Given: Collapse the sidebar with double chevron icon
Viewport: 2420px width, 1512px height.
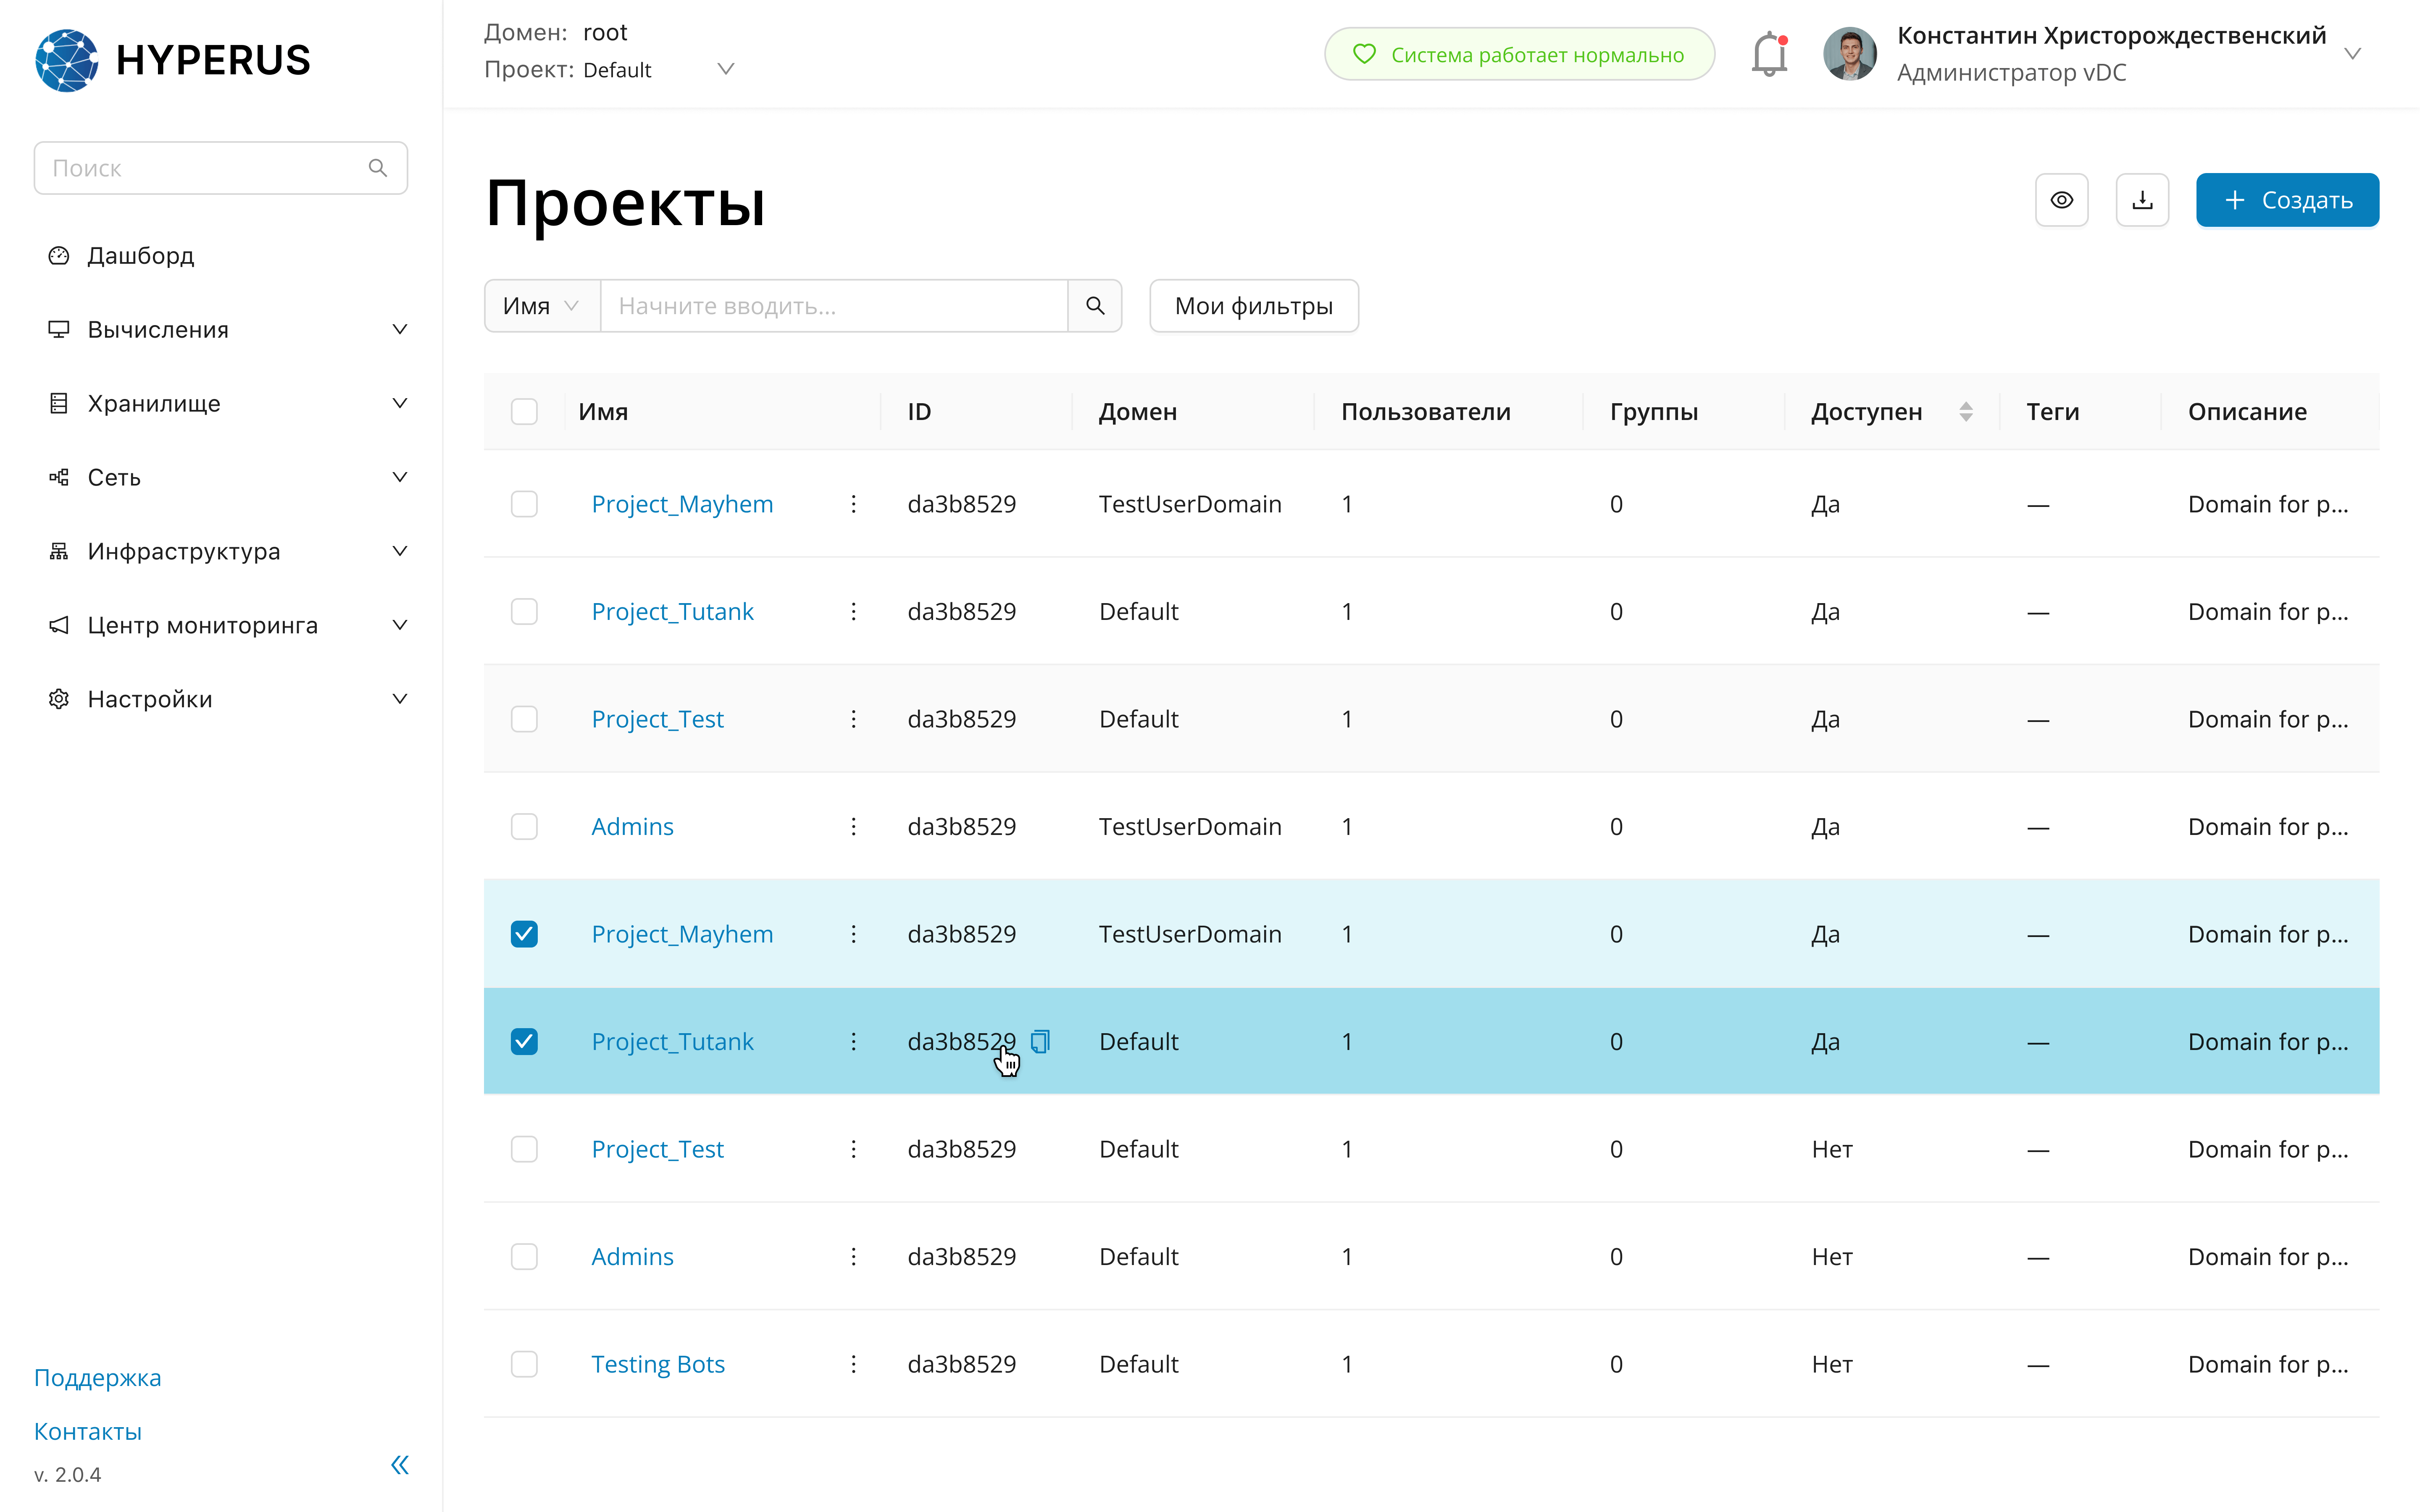Looking at the screenshot, I should click(x=400, y=1465).
